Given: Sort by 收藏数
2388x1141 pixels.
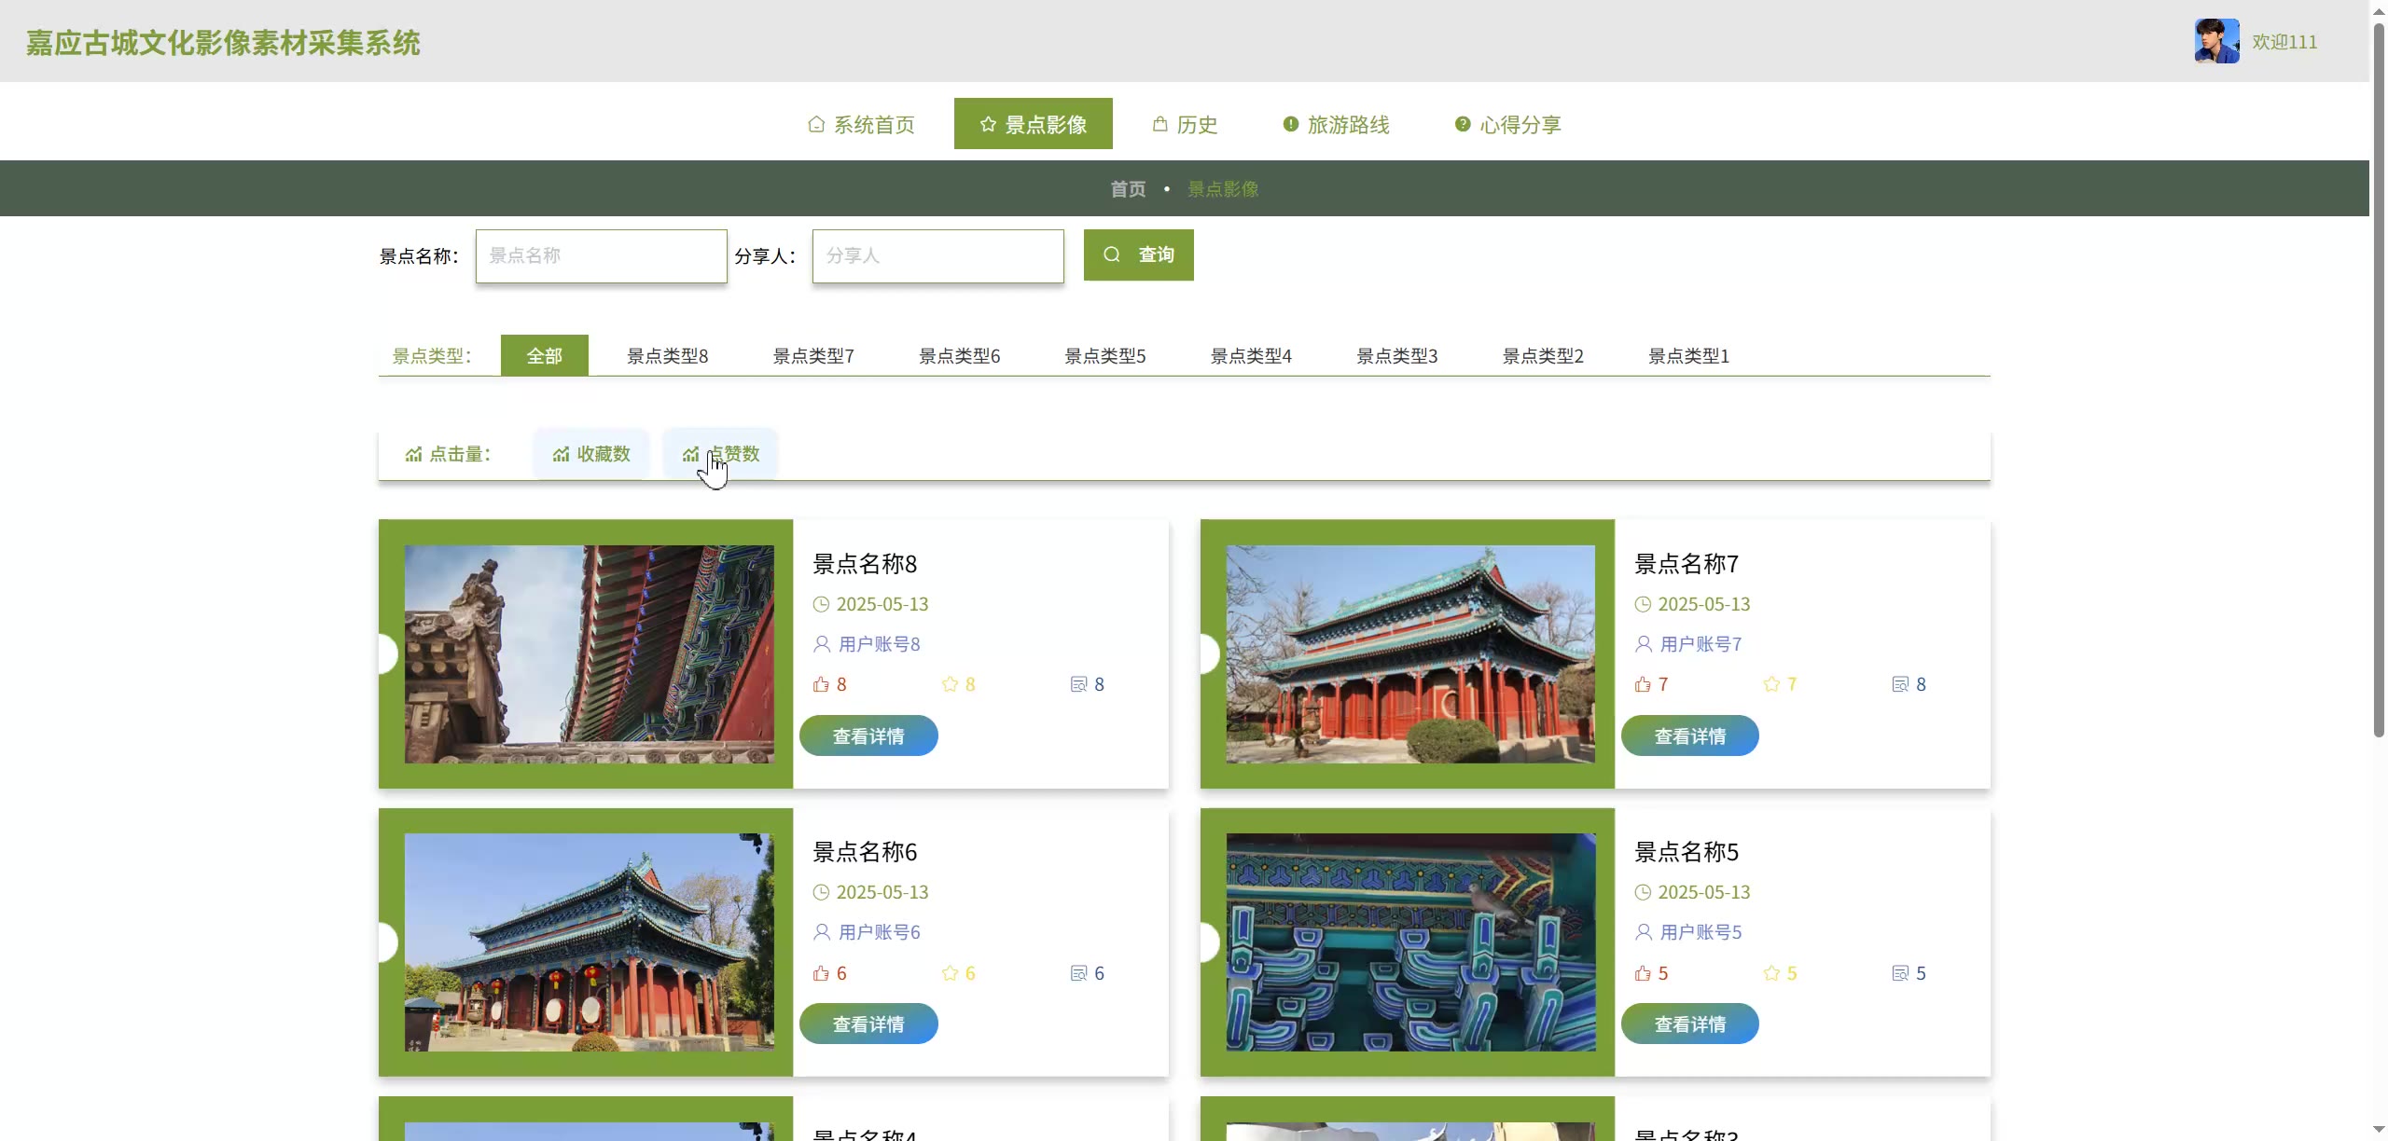Looking at the screenshot, I should click(x=591, y=454).
